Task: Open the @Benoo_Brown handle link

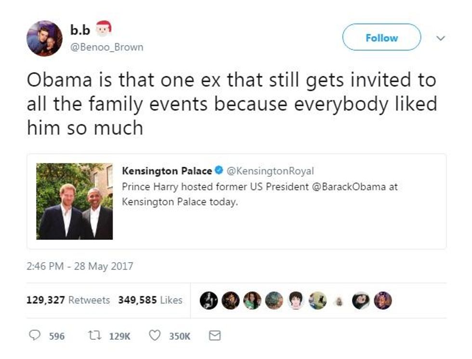Action: 107,47
